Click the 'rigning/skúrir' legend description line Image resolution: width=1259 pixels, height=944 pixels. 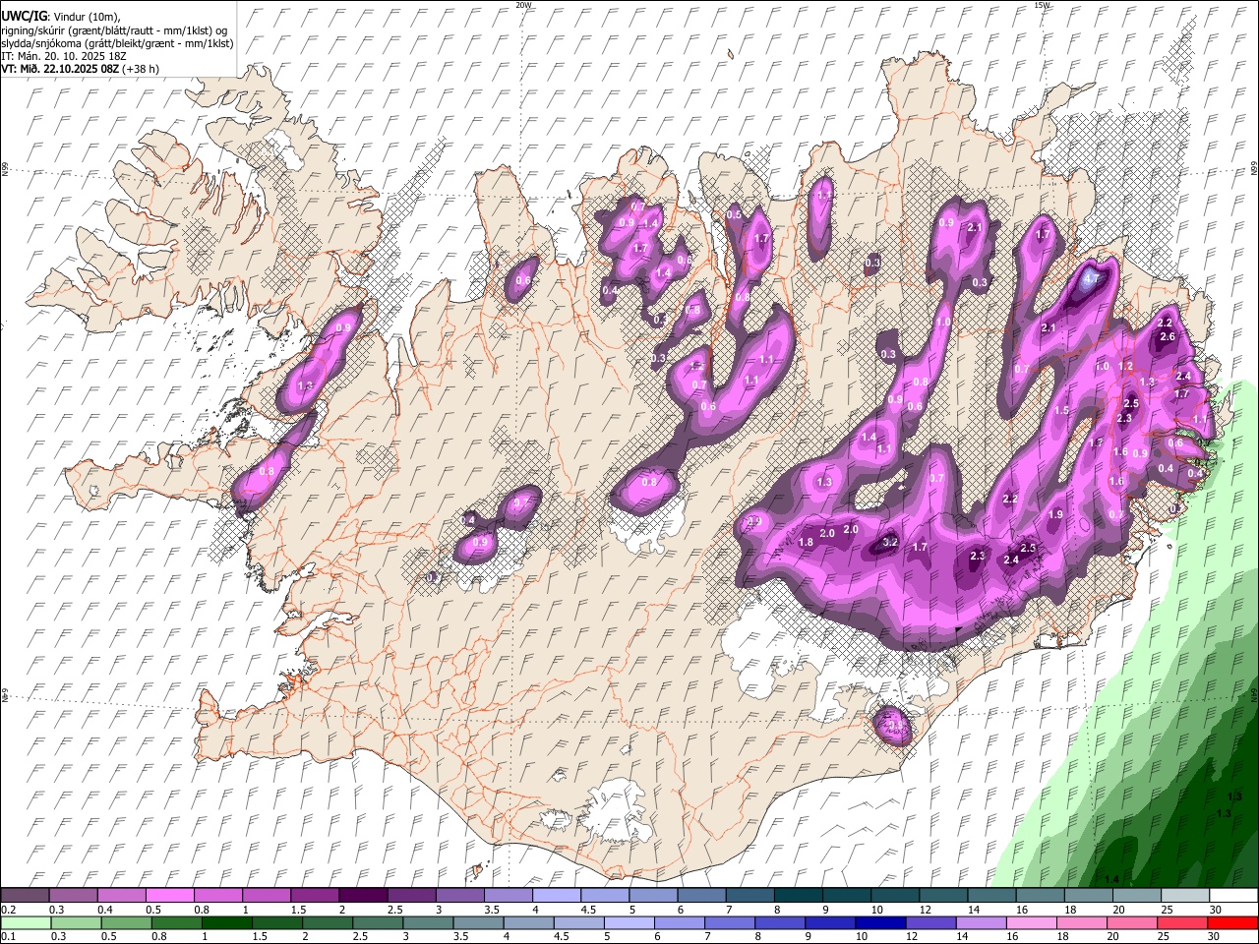[114, 30]
